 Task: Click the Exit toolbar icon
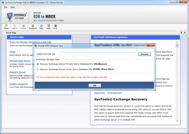(x=55, y=27)
